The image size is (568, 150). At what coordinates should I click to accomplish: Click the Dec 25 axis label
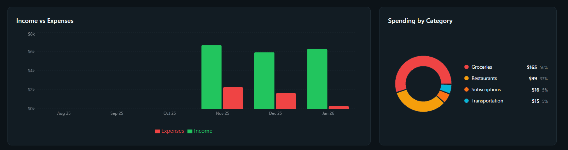point(275,113)
